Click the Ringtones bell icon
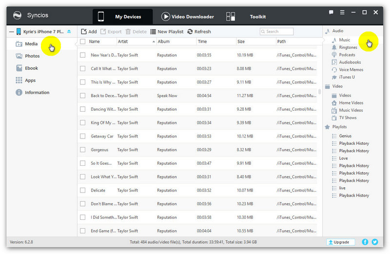The width and height of the screenshot is (390, 254). [334, 47]
